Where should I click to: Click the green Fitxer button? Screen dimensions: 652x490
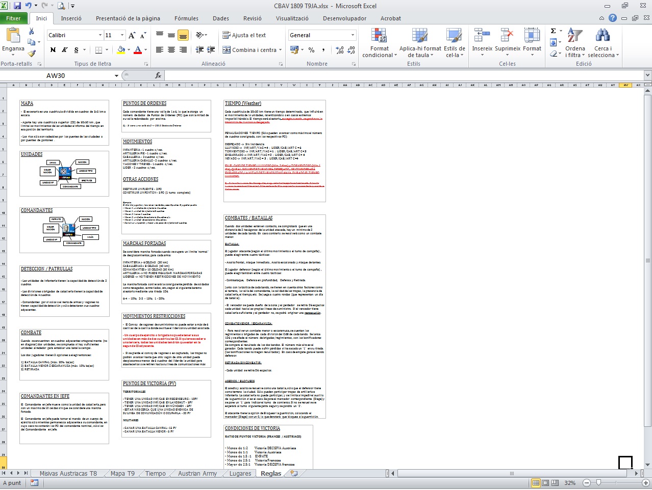[x=14, y=18]
